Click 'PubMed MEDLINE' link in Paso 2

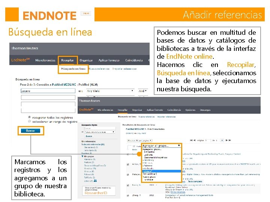pyautogui.click(x=64, y=85)
